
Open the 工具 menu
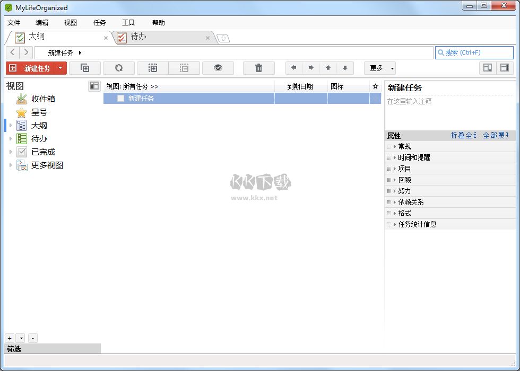pos(128,22)
